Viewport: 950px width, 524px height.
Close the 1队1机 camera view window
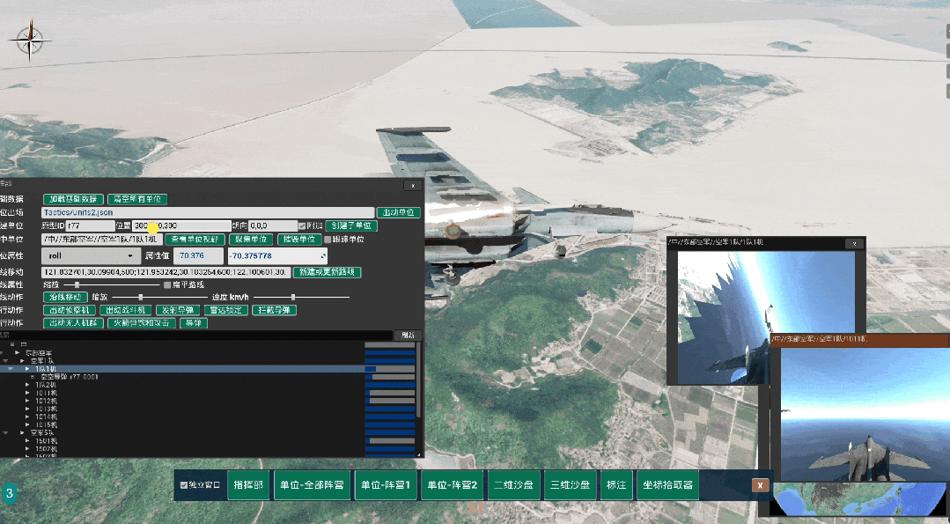click(854, 244)
